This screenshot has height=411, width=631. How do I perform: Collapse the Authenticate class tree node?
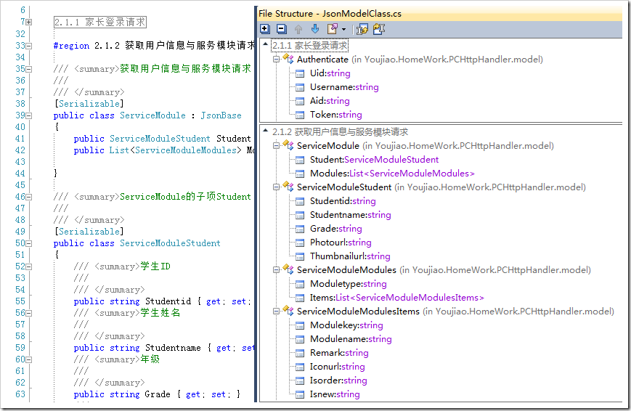(x=277, y=59)
